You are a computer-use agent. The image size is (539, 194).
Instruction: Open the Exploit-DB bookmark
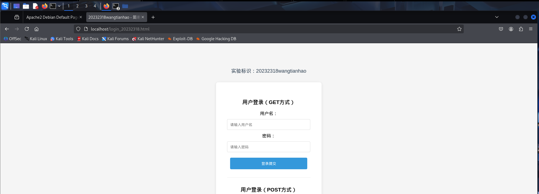tap(180, 39)
